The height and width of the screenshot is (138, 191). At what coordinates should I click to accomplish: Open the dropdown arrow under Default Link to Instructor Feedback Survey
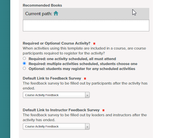tap(87, 126)
